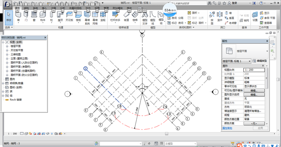Click the <无> button for 颜色方案

[254, 123]
